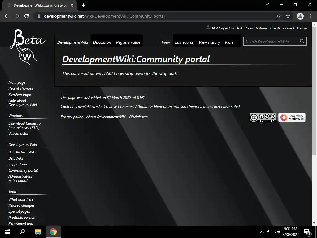Open the volume tray icon
Screen dimensions: 317x238
pos(277,232)
